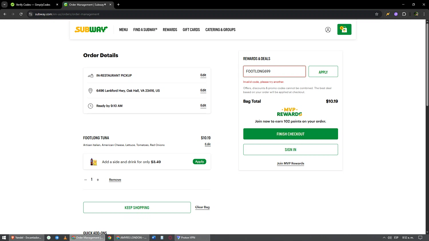The width and height of the screenshot is (429, 241).
Task: Open FIND A SUBWAY navigation item
Action: tap(145, 30)
